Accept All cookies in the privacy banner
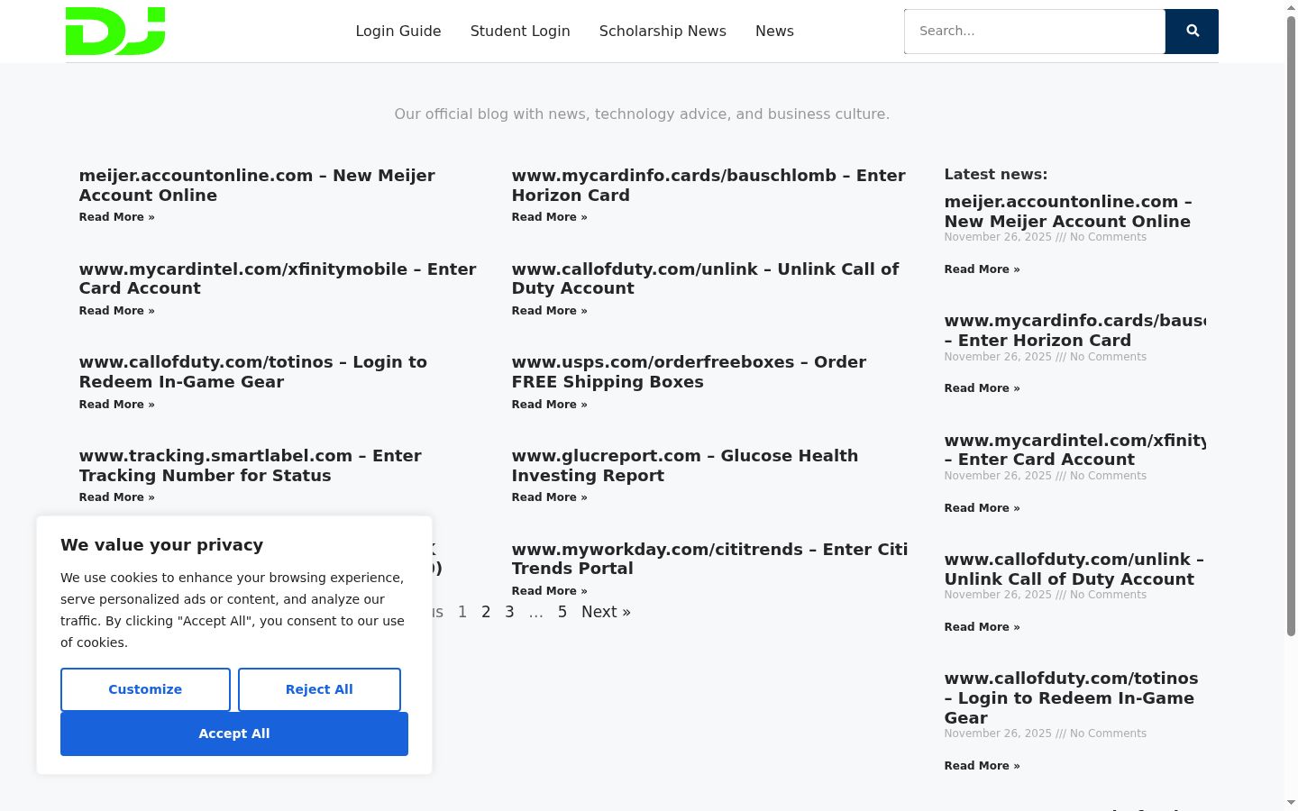Viewport: 1298px width, 811px height. pyautogui.click(x=234, y=734)
